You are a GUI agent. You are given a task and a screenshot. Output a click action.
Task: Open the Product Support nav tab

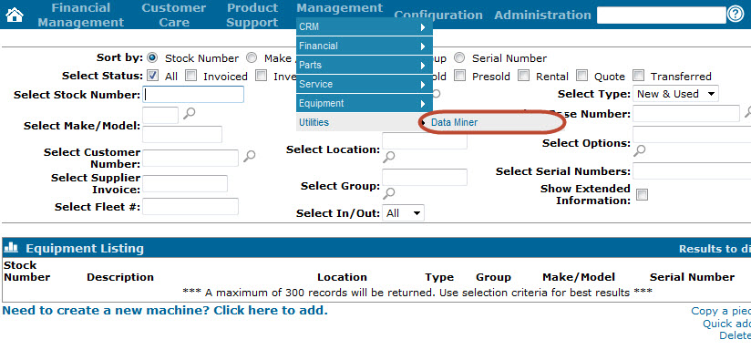[x=252, y=15]
